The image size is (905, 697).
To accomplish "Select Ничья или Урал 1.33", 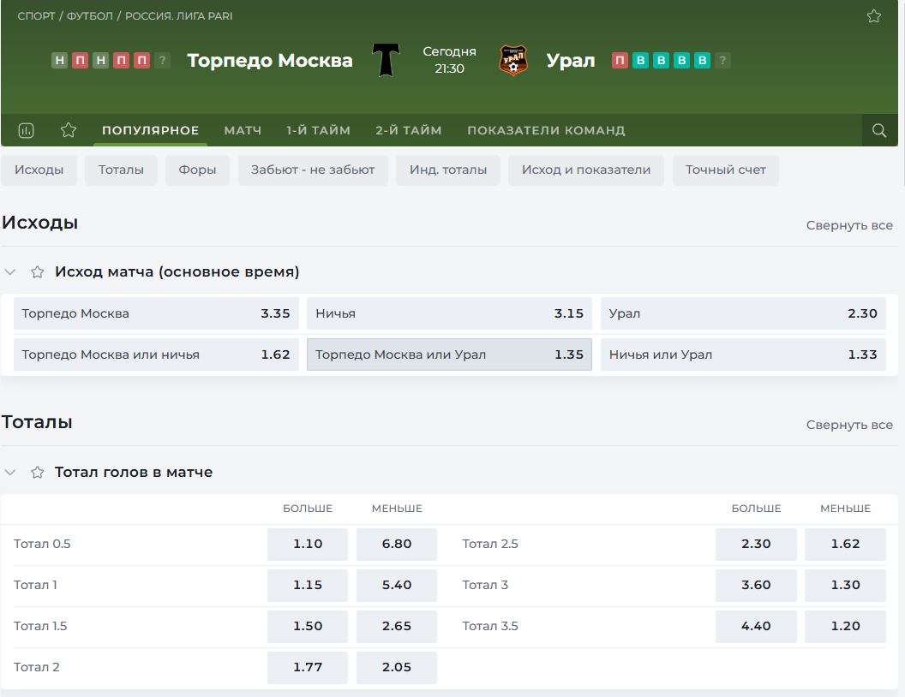I will point(743,354).
